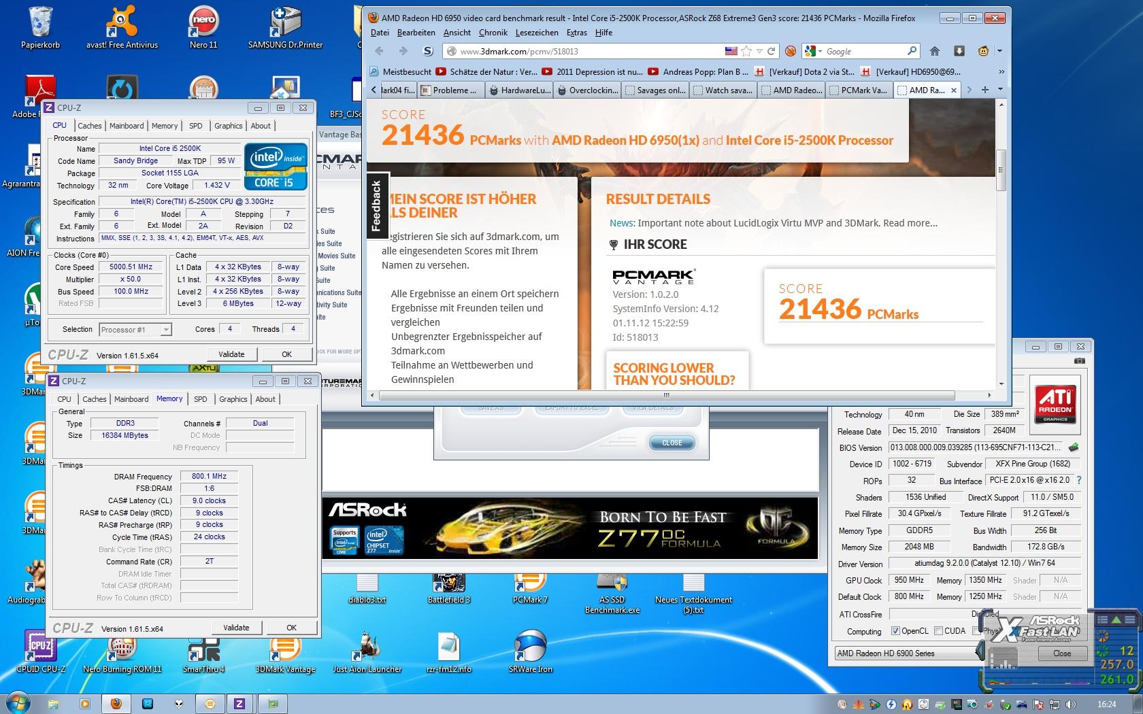Open the Firefox list all tabs dropdown
This screenshot has width=1143, height=714.
(x=1000, y=89)
